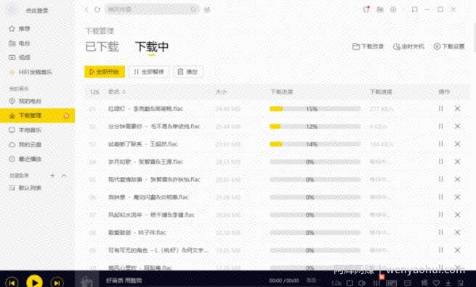Open the 电台 radio section
This screenshot has height=287, width=476.
pyautogui.click(x=20, y=43)
